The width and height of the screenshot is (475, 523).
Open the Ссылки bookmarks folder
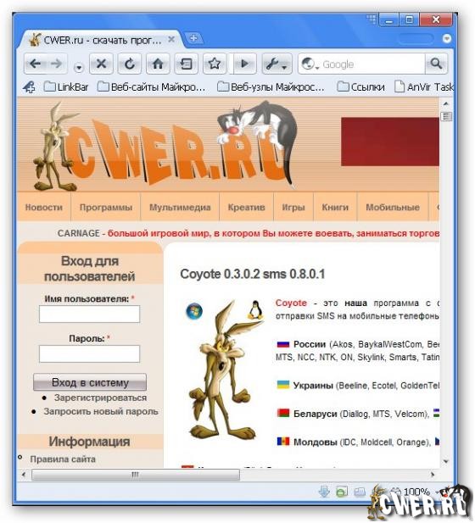pos(360,87)
